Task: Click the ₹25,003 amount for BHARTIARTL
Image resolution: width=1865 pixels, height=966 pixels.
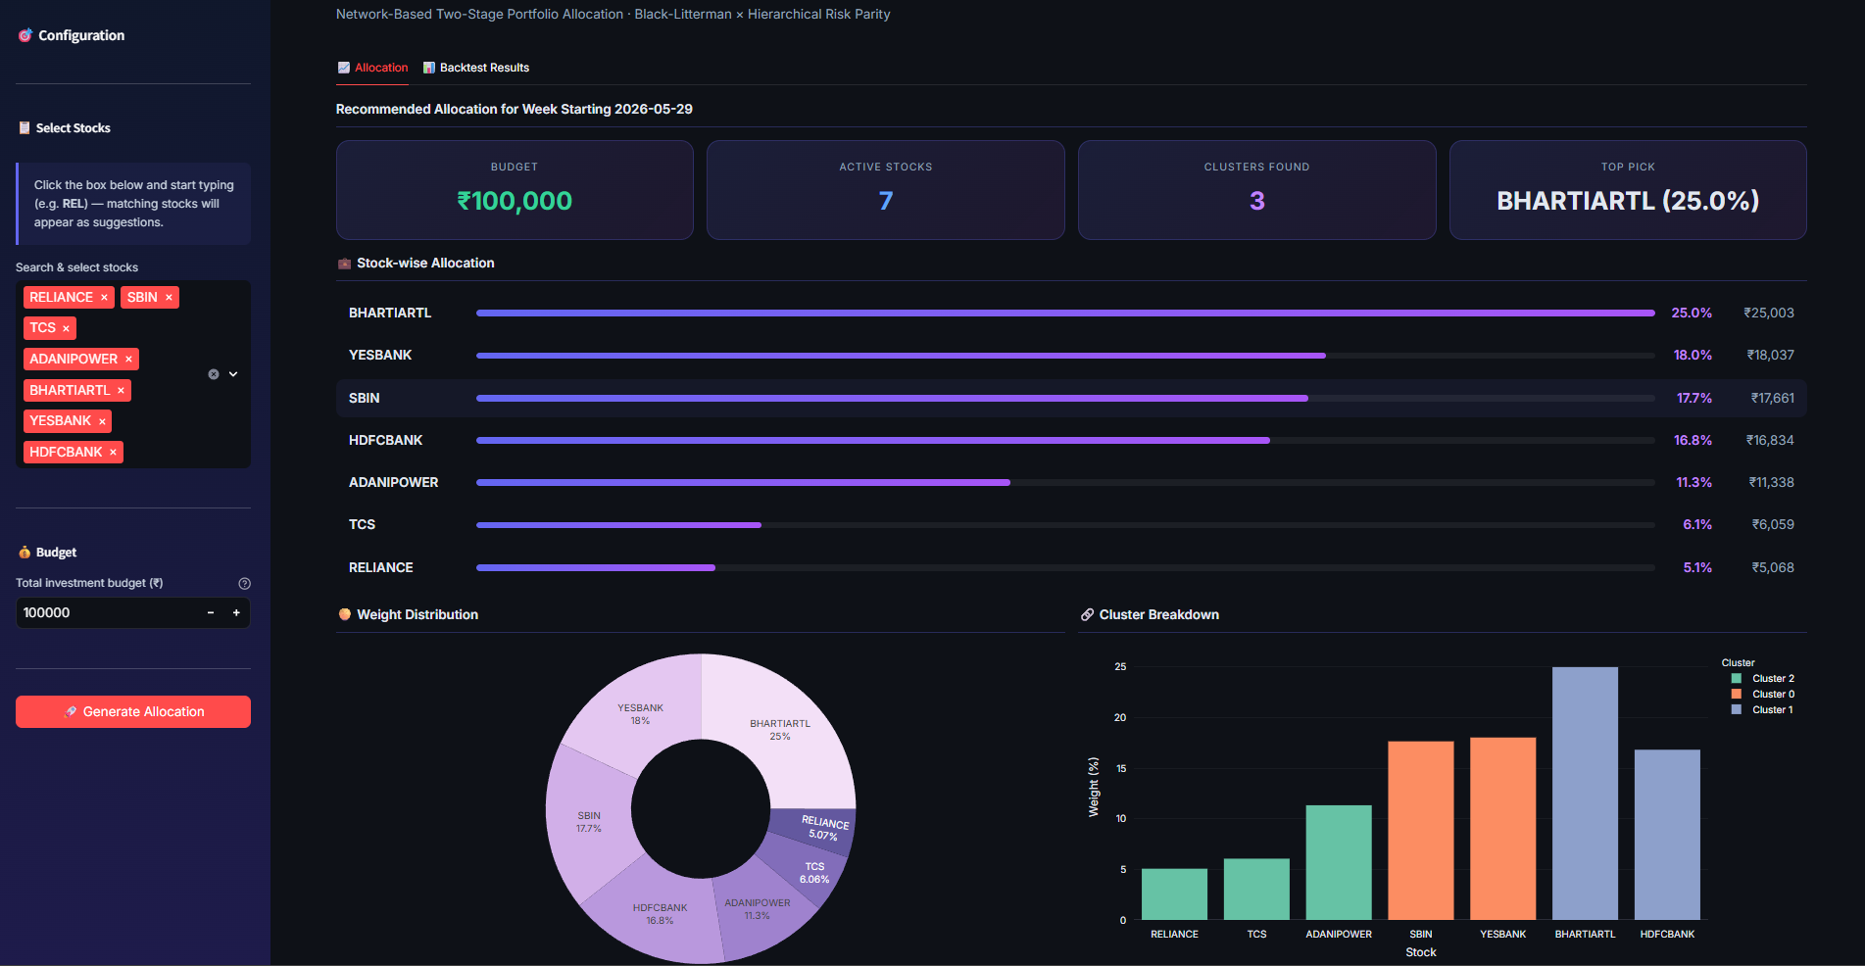Action: point(1769,314)
